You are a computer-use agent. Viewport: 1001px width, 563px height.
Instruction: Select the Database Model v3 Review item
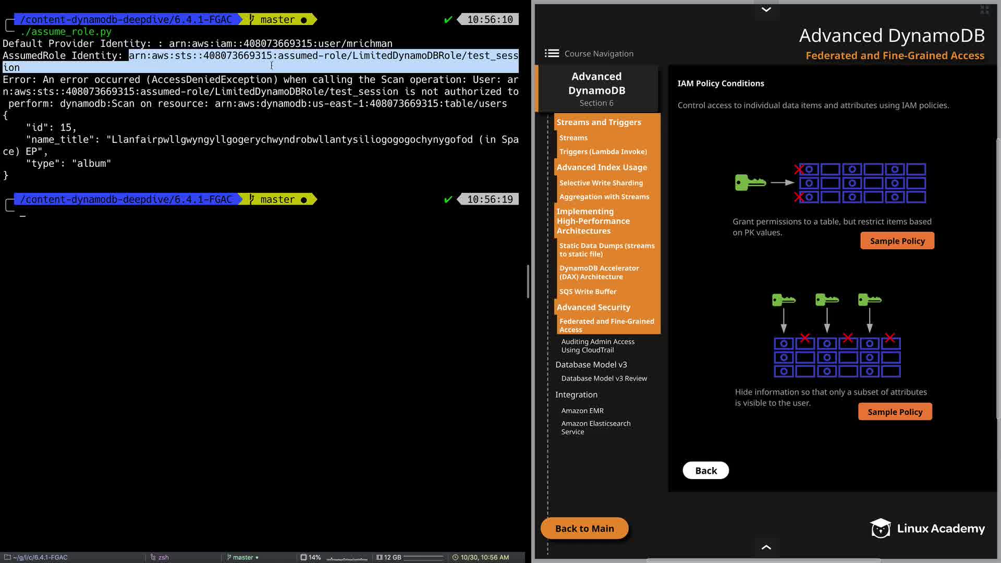click(604, 378)
